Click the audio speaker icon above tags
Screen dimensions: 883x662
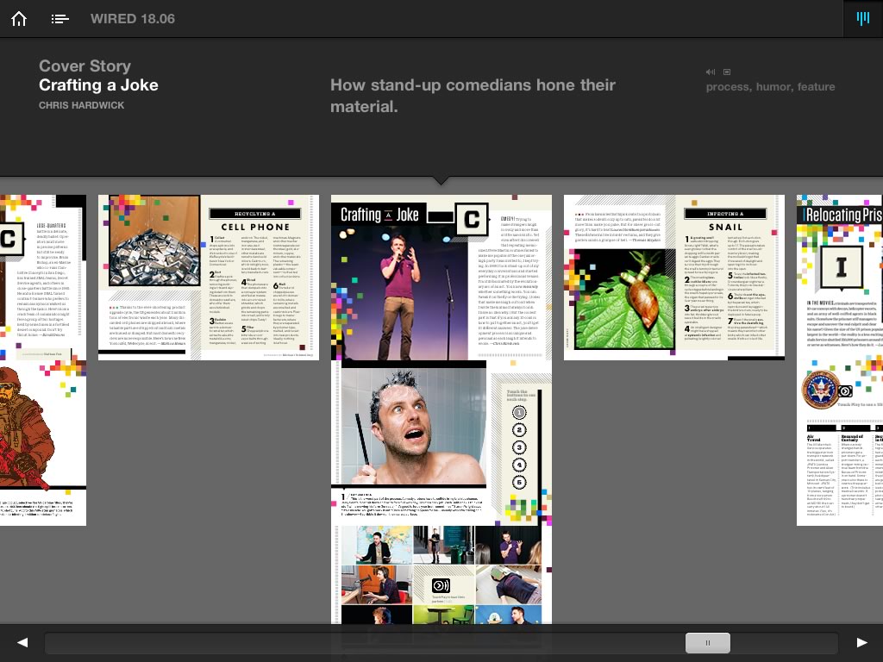click(711, 72)
